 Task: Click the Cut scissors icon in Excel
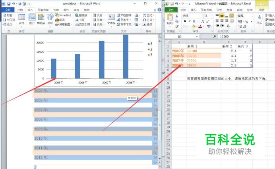tap(177, 16)
